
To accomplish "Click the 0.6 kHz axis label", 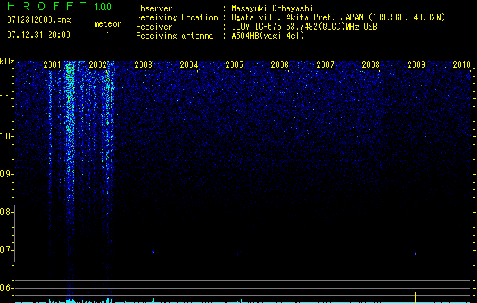I will (x=6, y=288).
